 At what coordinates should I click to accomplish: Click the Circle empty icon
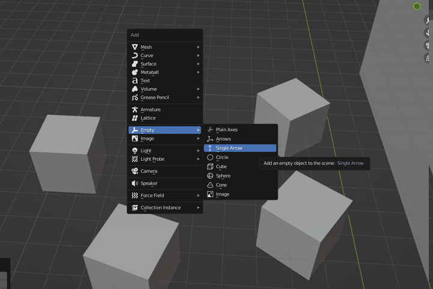pos(210,157)
